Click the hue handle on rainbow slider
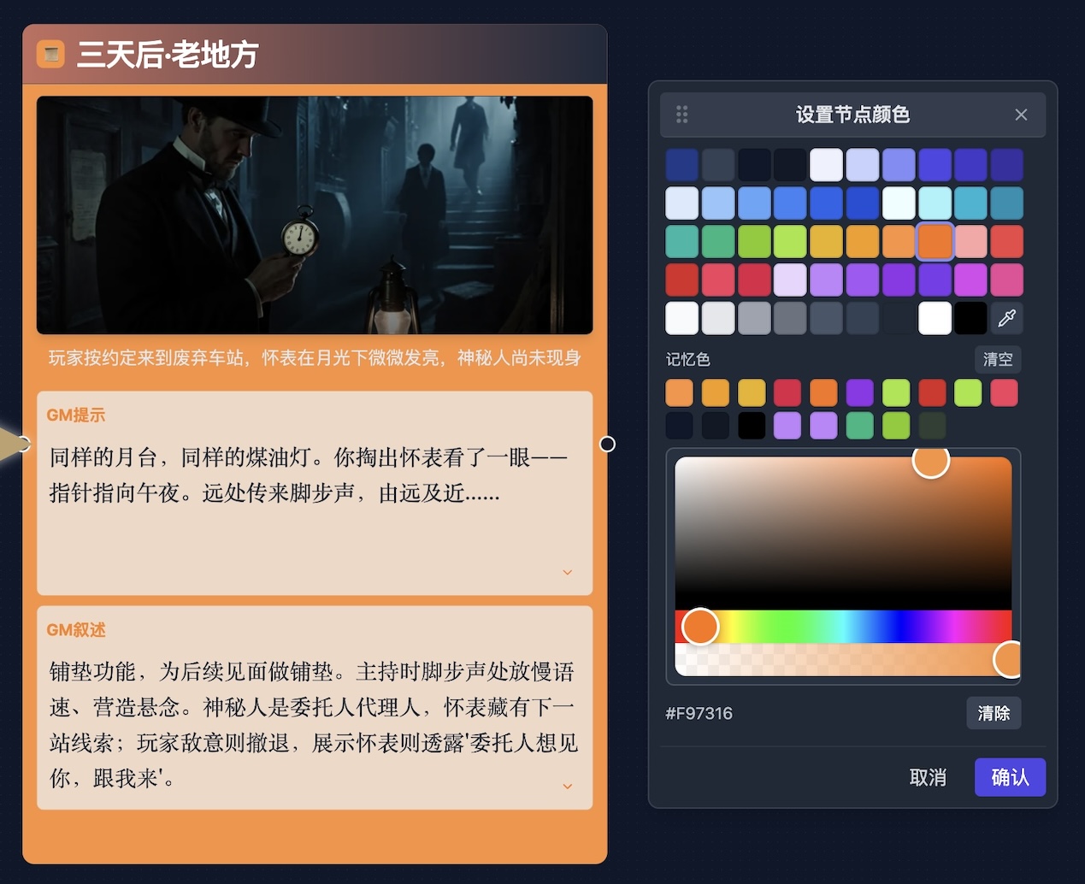Viewport: 1085px width, 884px height. point(699,626)
